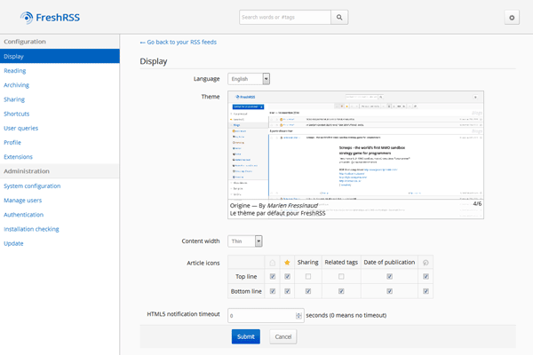Image resolution: width=533 pixels, height=355 pixels.
Task: Open the gear settings menu
Action: 512,17
